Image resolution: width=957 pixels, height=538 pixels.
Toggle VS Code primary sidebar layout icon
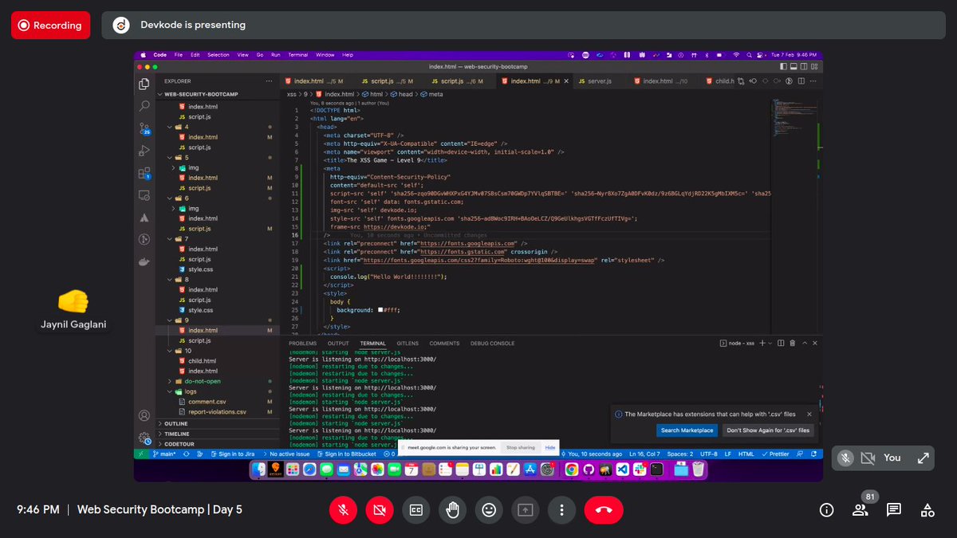(783, 66)
